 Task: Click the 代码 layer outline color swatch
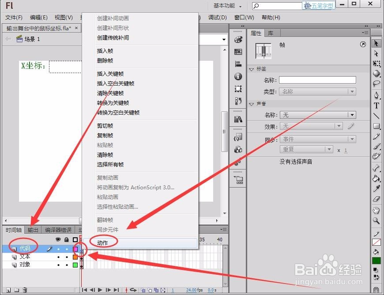pyautogui.click(x=75, y=249)
